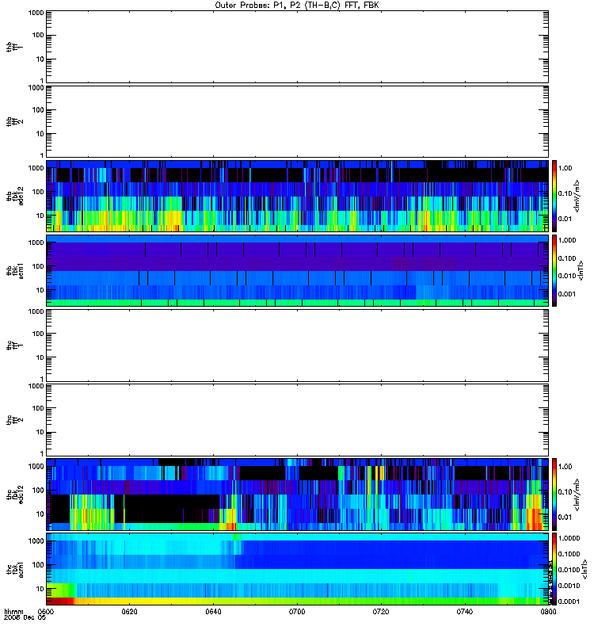Click '0.100' on thb scm1 color scale
The height and width of the screenshot is (634, 594).
[566, 258]
